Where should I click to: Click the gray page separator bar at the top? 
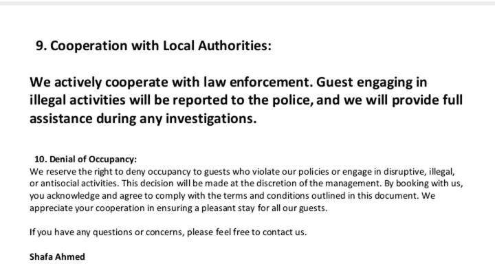[x=247, y=3]
